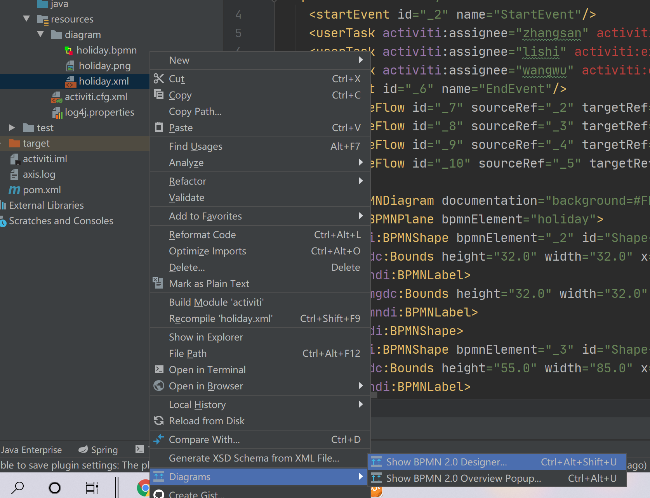This screenshot has height=498, width=650.
Task: Choose Reformat Code
Action: click(x=260, y=235)
